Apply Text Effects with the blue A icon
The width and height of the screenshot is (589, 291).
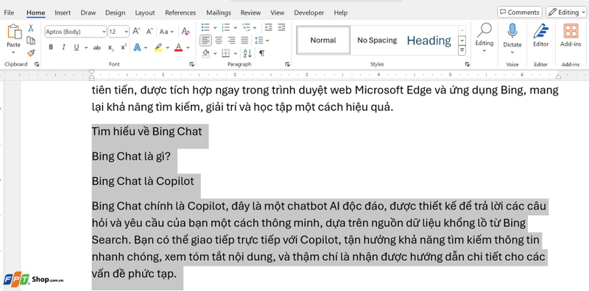coord(137,48)
